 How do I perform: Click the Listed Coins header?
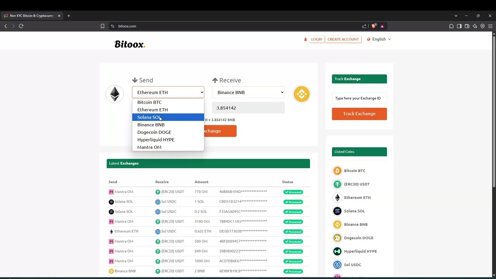(359, 152)
